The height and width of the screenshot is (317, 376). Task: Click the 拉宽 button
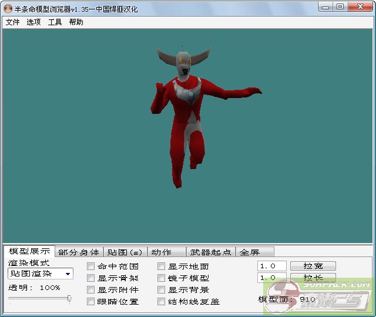click(312, 266)
